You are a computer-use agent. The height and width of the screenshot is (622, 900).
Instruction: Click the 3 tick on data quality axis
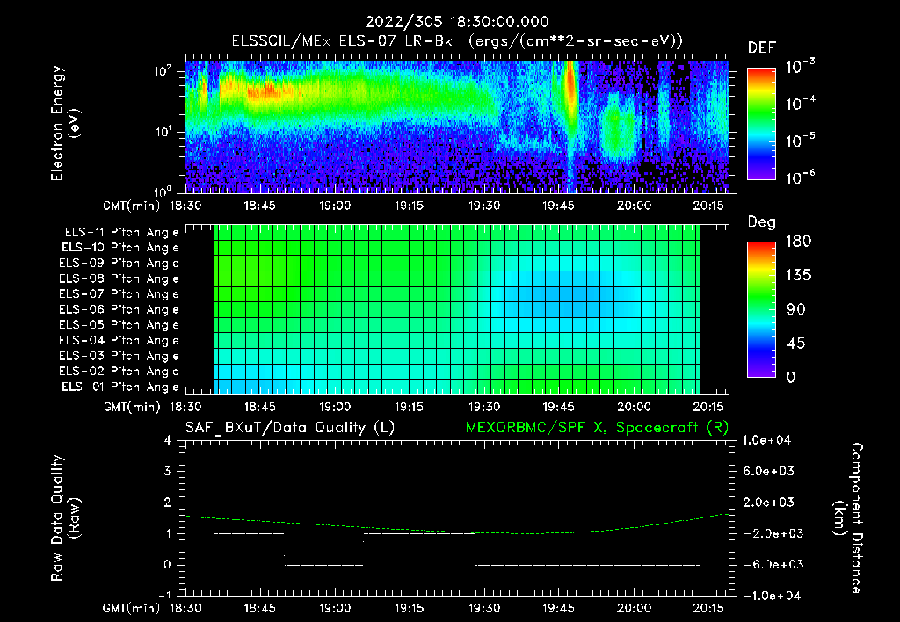[x=168, y=471]
